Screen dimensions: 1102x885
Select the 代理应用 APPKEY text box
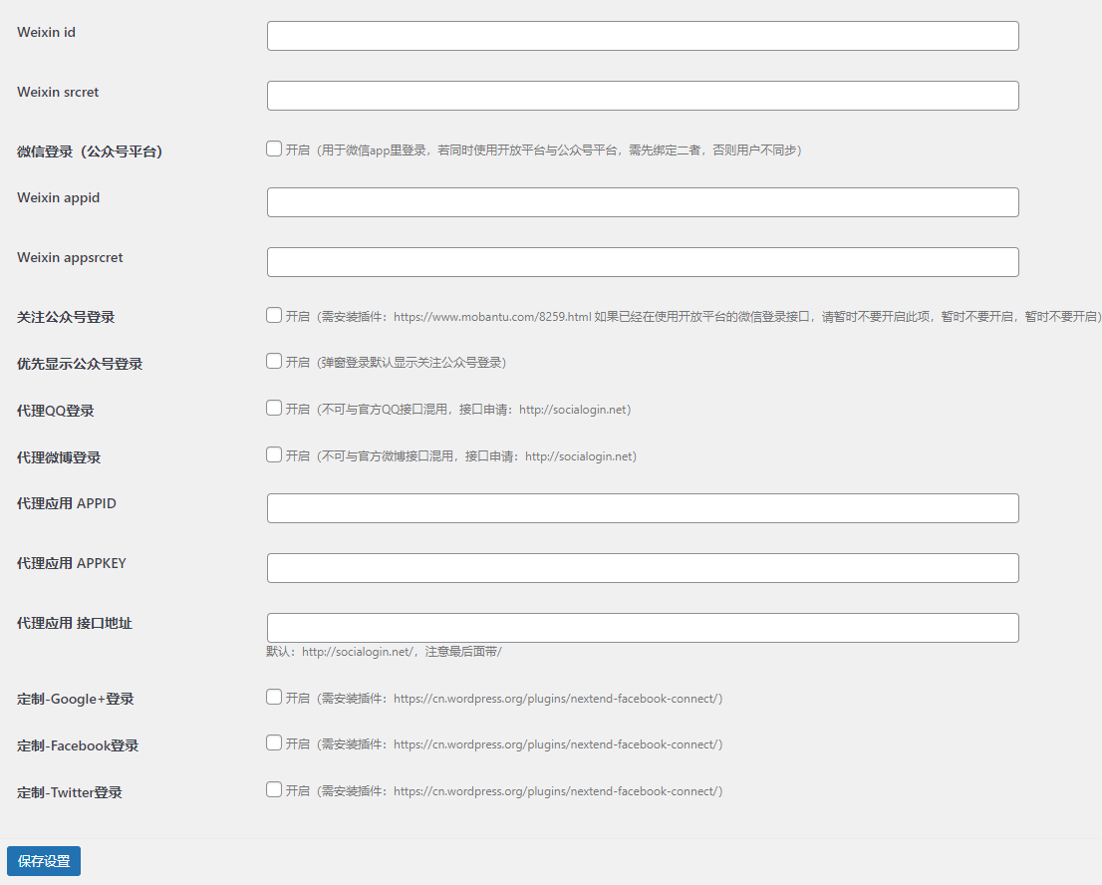coord(643,568)
